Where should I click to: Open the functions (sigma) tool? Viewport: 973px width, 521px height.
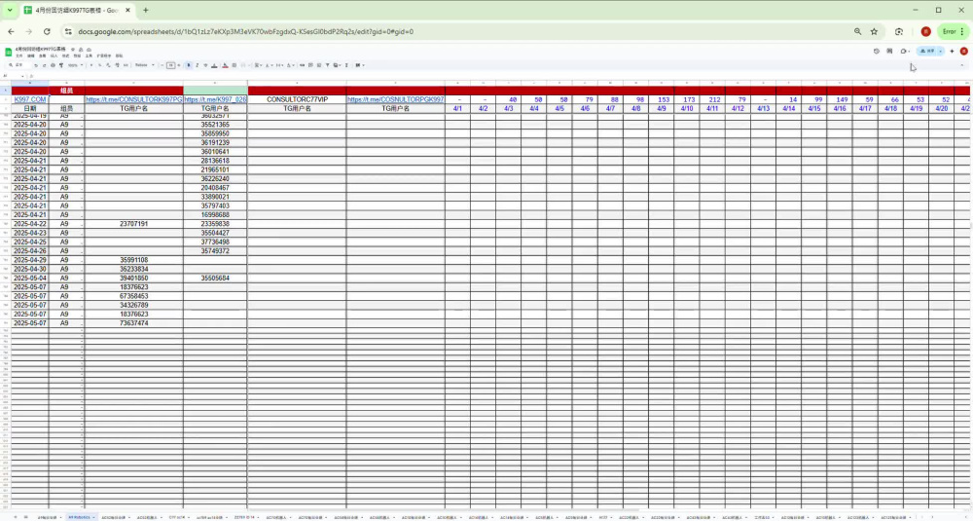(346, 65)
